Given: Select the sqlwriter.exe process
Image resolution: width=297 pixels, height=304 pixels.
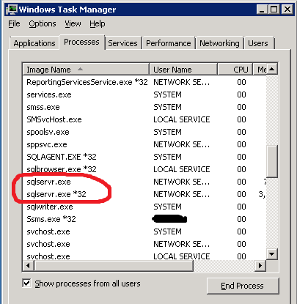Looking at the screenshot, I should tap(144, 207).
